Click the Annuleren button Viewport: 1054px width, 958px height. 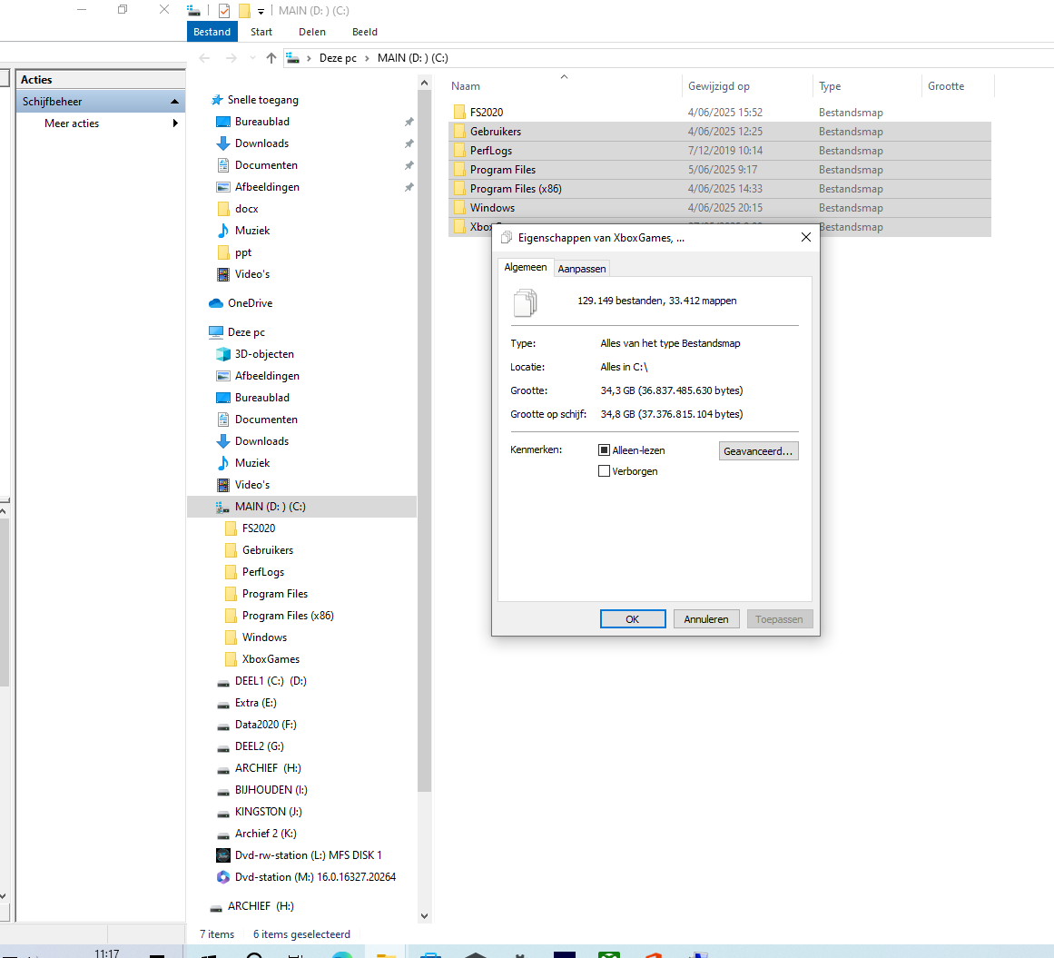[x=705, y=619]
